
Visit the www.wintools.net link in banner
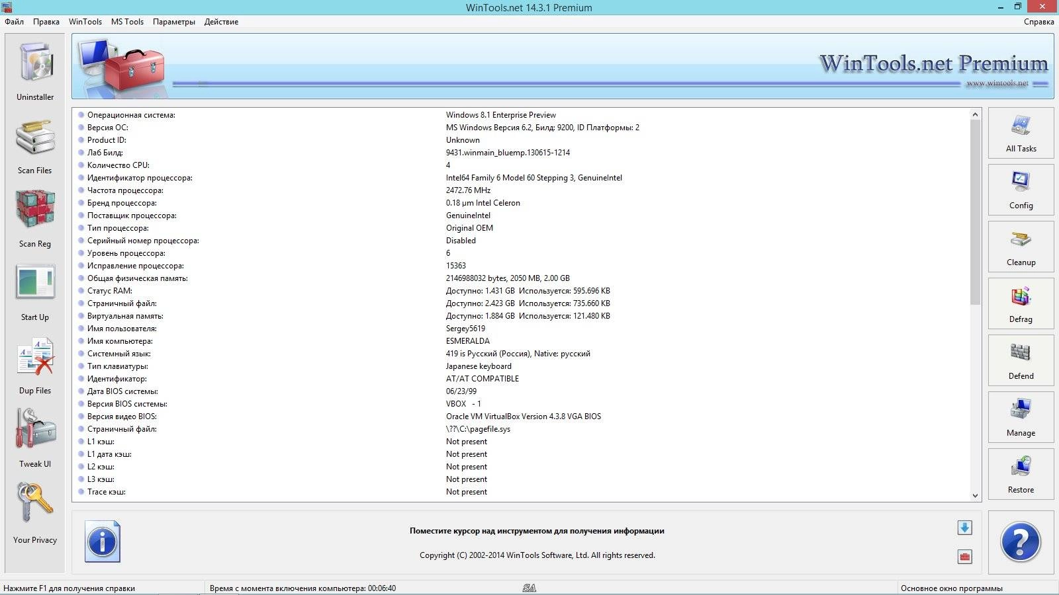tap(997, 83)
